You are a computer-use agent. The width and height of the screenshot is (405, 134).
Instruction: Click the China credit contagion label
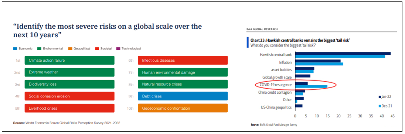275,92
